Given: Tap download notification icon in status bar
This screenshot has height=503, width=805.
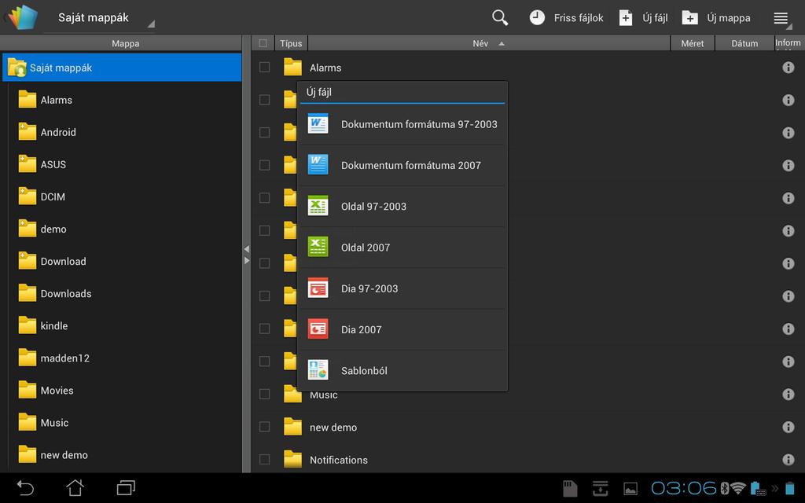Looking at the screenshot, I should click(600, 488).
